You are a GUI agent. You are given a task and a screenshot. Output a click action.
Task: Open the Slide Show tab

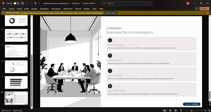coord(68,9)
